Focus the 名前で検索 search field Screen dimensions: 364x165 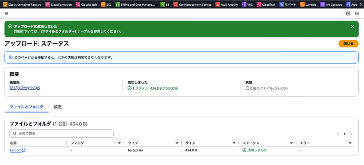coord(61,134)
